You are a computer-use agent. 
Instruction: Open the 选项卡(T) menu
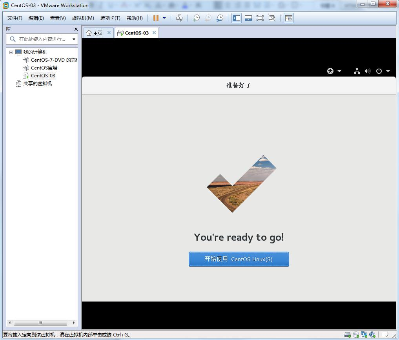click(110, 18)
